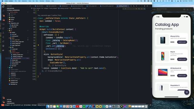Open Remote Explorer in the activity bar
The width and height of the screenshot is (194, 109).
3,24
